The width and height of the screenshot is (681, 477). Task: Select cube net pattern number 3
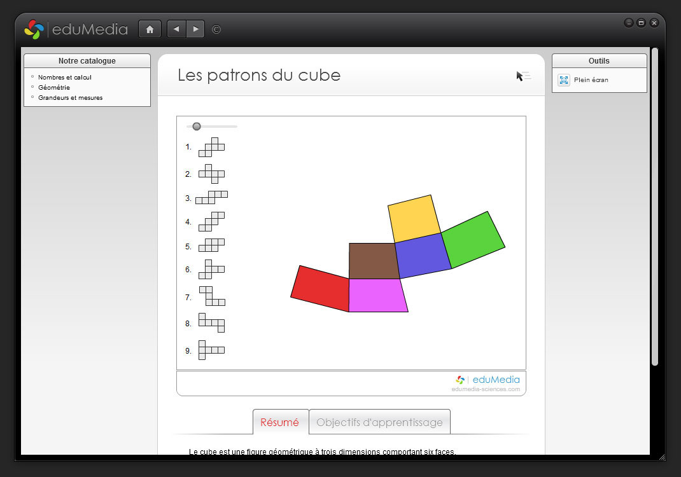211,197
